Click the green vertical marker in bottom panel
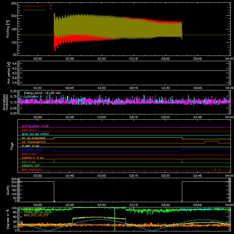This screenshot has width=234, height=234. pos(115,219)
